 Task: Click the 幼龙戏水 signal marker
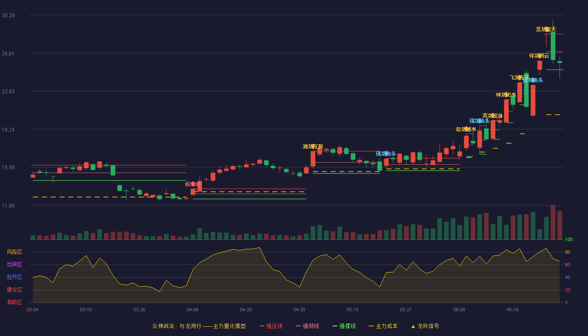click(x=466, y=129)
